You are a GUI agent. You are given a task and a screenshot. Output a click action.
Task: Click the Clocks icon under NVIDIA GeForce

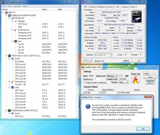click(12, 113)
